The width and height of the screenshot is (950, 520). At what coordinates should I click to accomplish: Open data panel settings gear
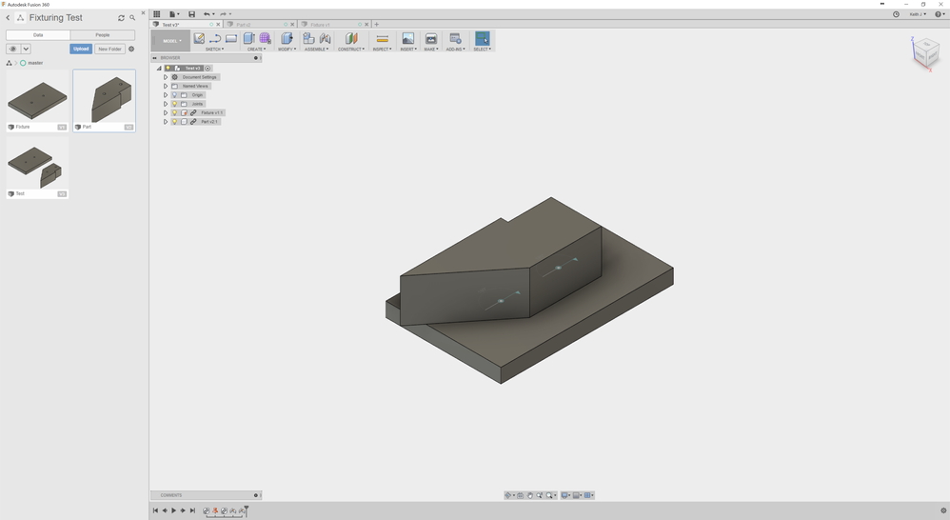click(x=131, y=50)
